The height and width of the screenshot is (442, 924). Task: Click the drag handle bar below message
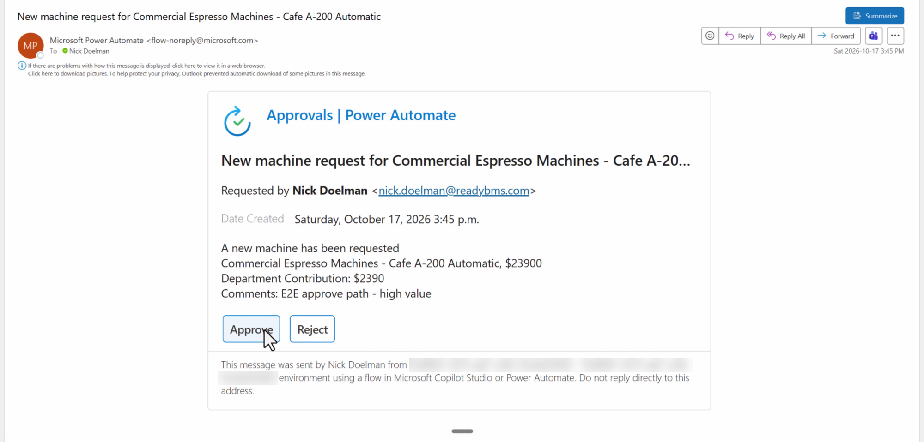point(462,431)
